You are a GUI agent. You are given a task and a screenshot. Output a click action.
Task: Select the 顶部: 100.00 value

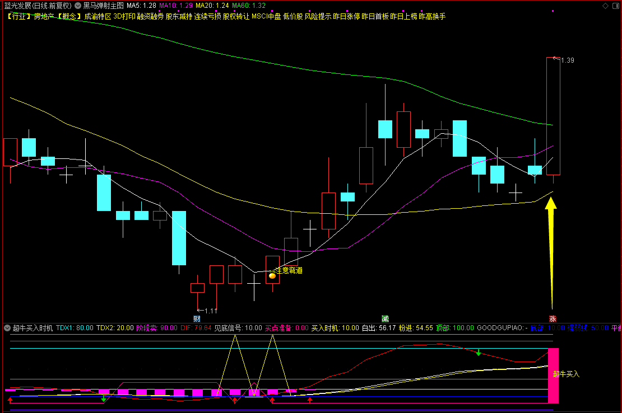pyautogui.click(x=454, y=328)
